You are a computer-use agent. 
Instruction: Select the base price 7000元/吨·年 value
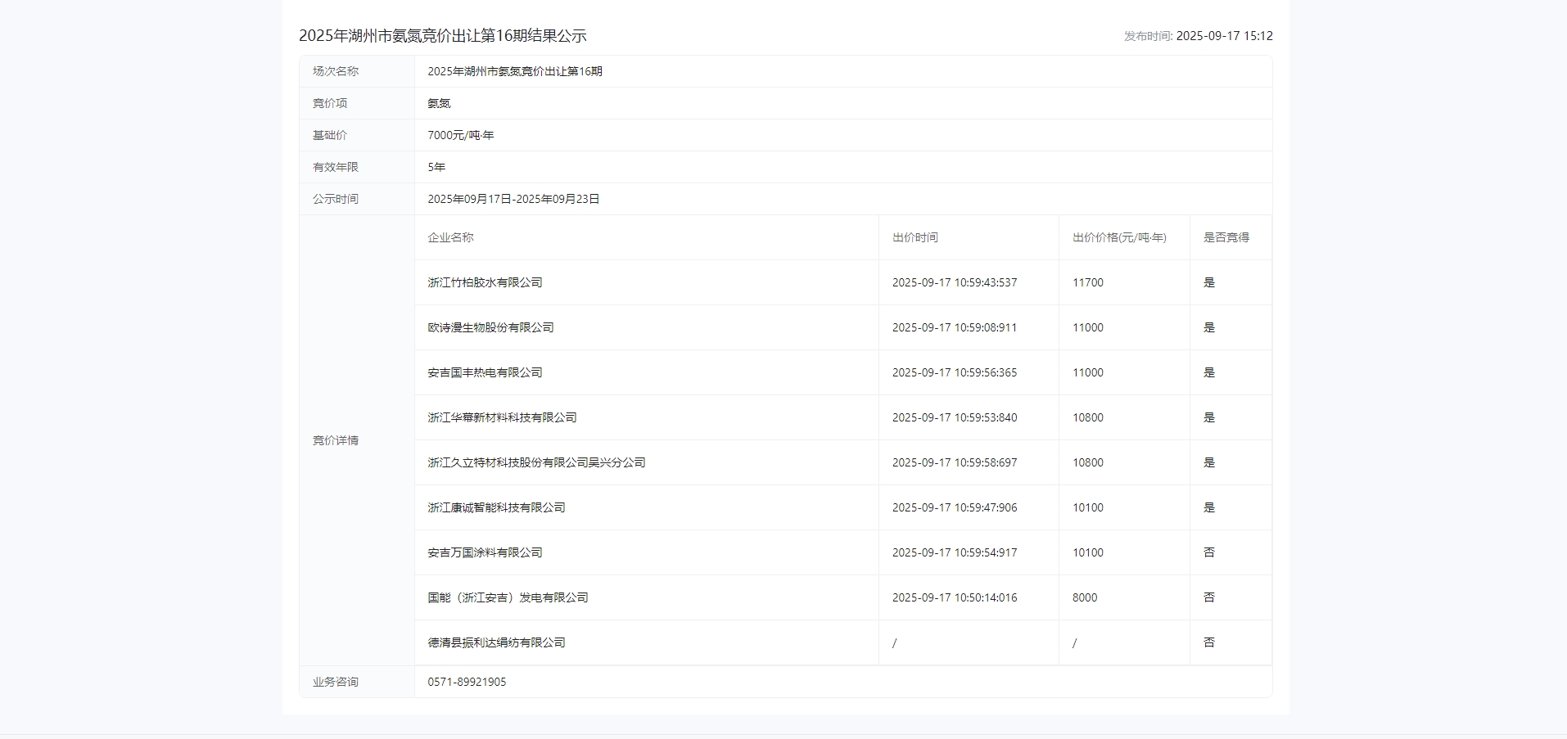point(460,135)
